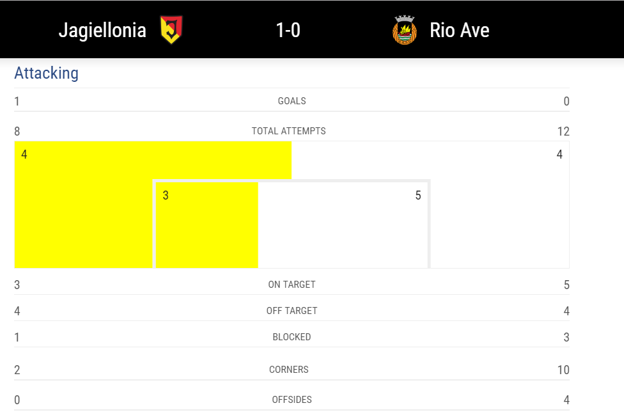Click the OFFSIDES stat label
This screenshot has width=624, height=417.
pyautogui.click(x=292, y=400)
